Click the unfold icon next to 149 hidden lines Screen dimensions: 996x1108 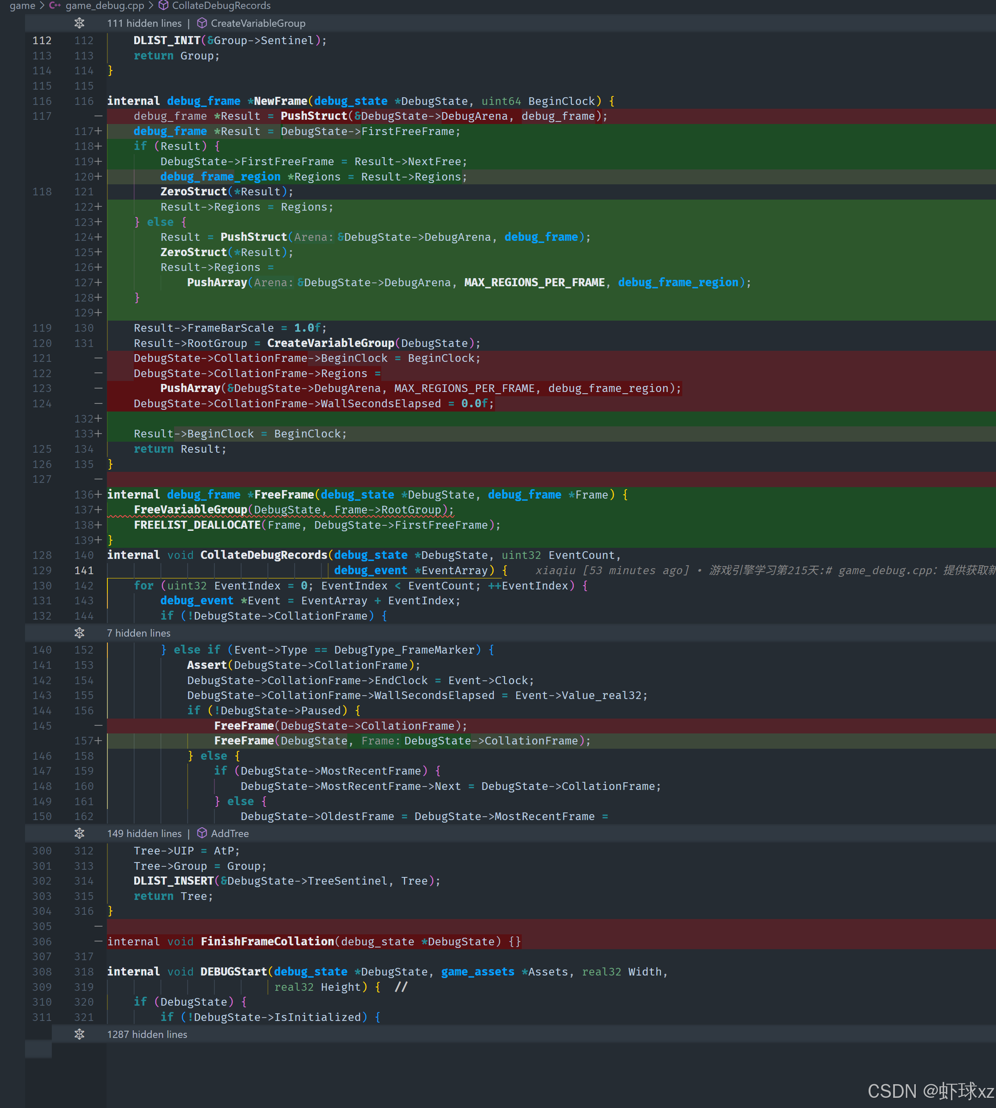click(79, 833)
